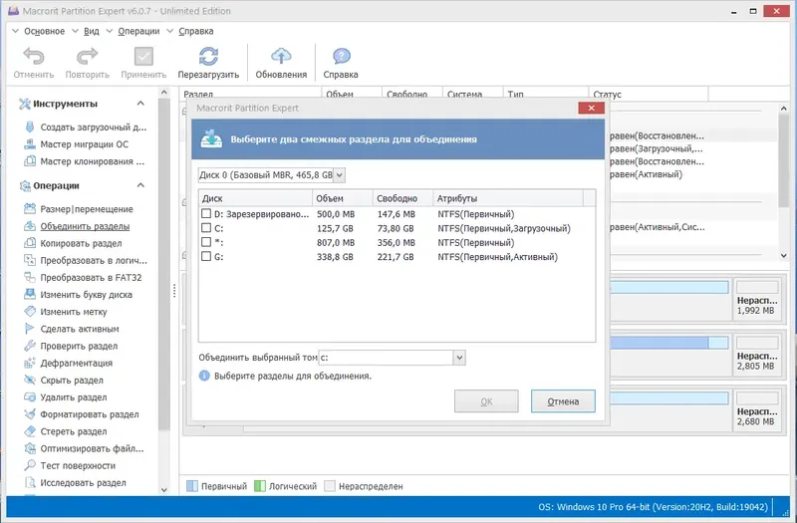Click the Merge partitions (Объединить разделы) icon
Viewport: 797px width, 523px height.
30,226
